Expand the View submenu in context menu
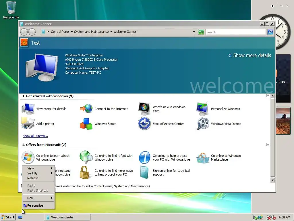 pyautogui.click(x=38, y=168)
